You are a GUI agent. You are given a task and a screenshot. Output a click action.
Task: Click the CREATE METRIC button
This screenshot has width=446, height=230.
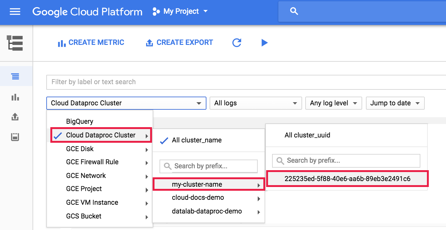pyautogui.click(x=91, y=43)
